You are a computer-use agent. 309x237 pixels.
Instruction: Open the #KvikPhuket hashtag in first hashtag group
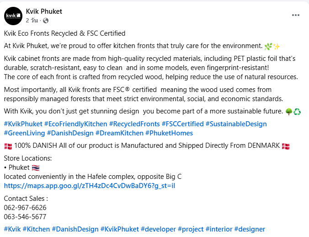23,124
